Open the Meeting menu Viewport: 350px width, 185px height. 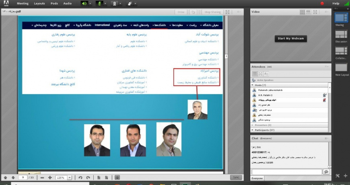pyautogui.click(x=23, y=3)
